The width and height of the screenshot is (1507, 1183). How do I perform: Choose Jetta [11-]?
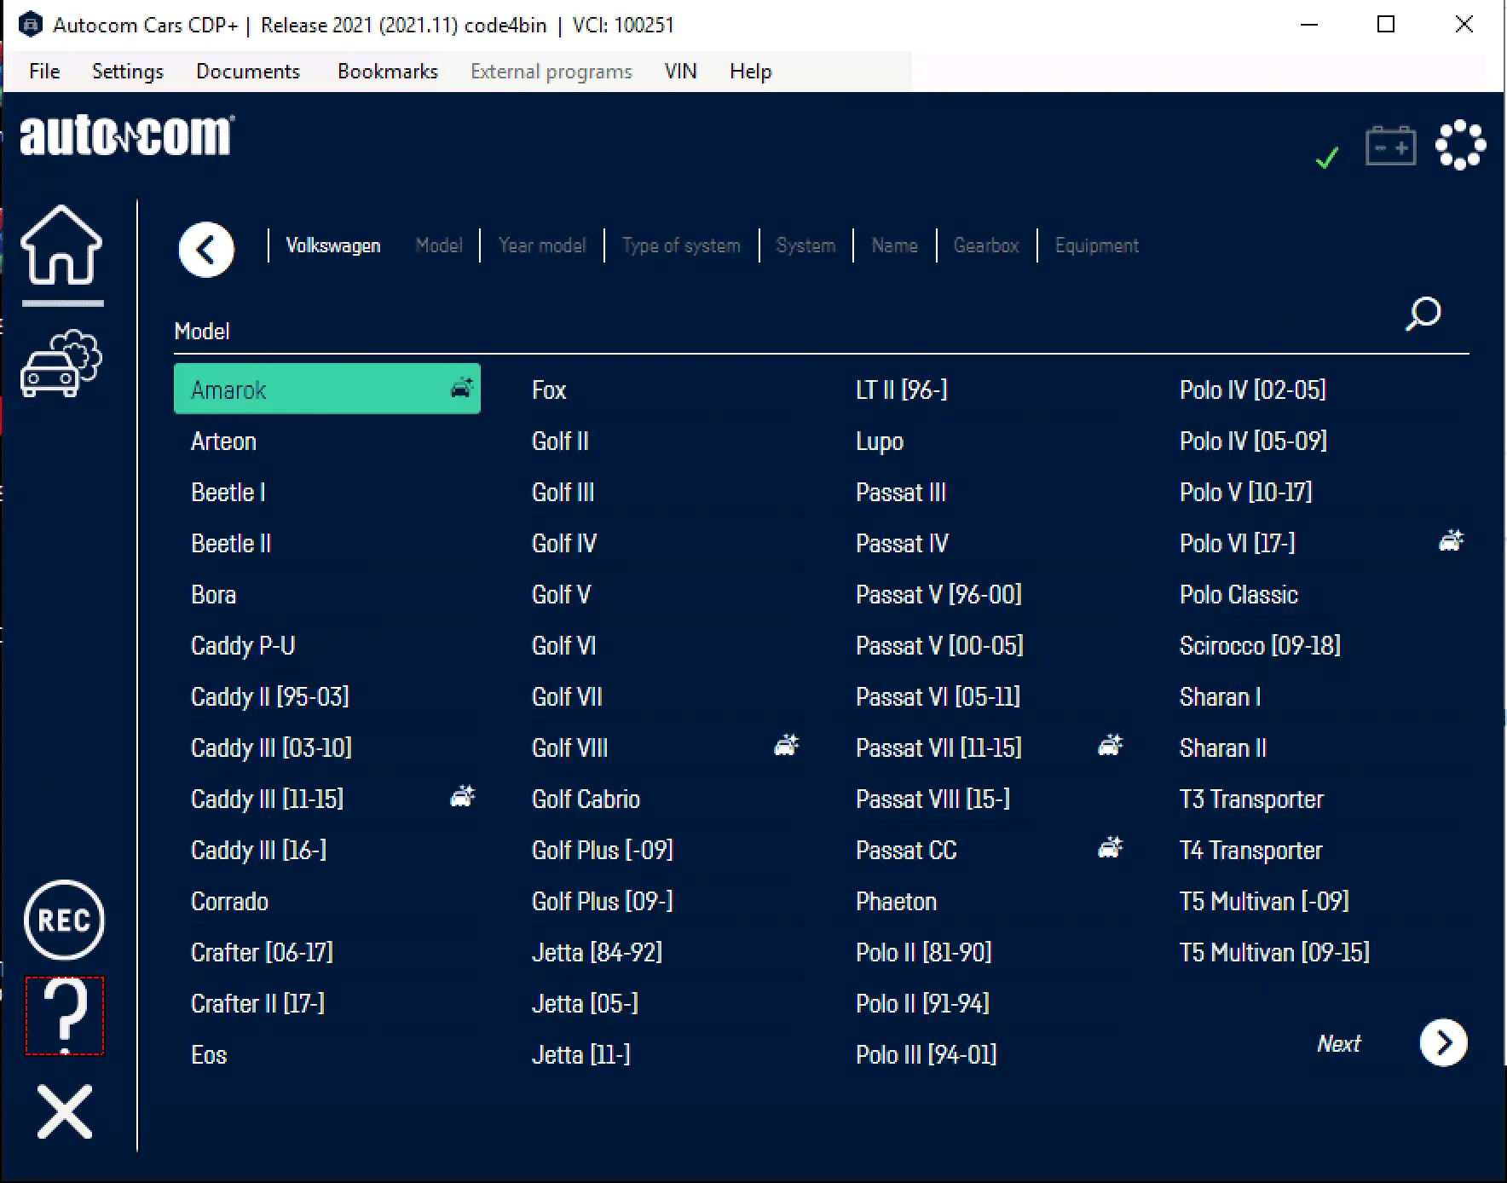580,1055
